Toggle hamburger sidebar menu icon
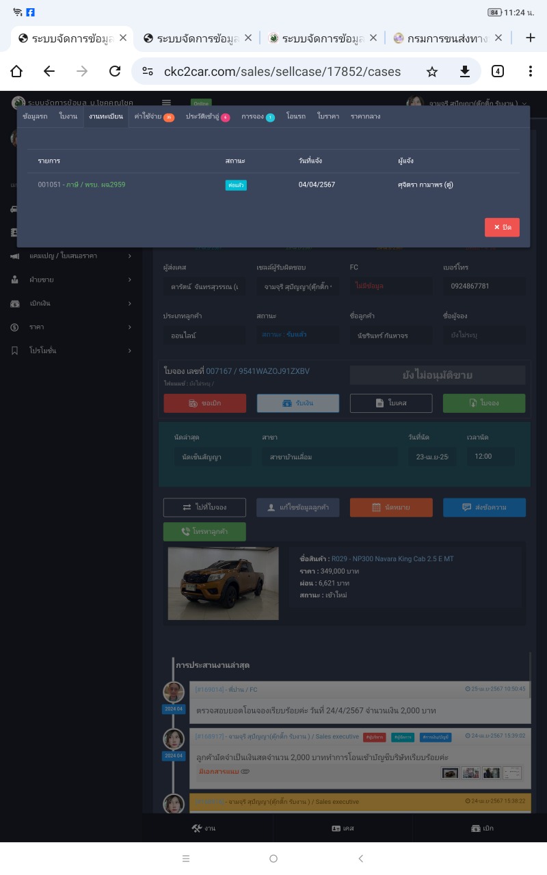The image size is (547, 875). pos(166,103)
